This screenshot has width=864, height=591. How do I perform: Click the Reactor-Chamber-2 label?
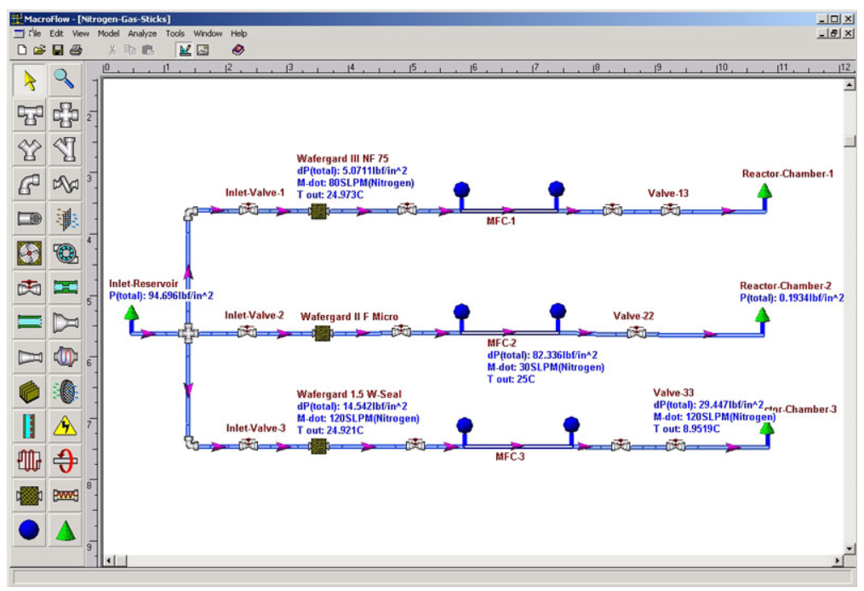(x=785, y=285)
